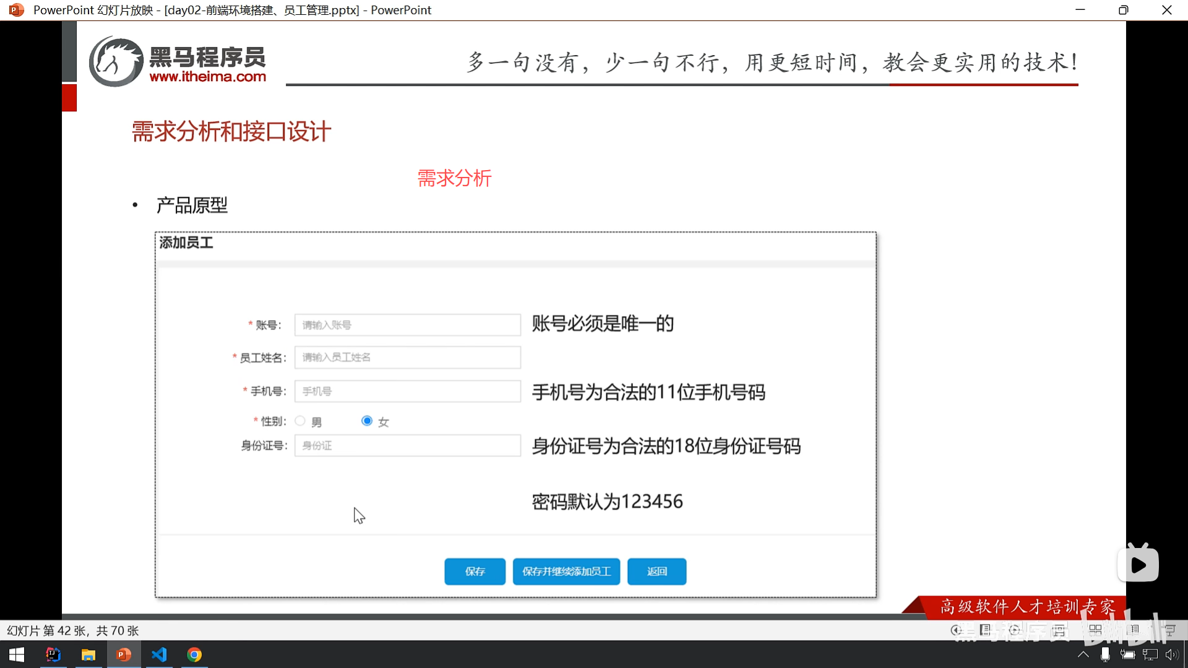Click the 手机号 input field
Image resolution: width=1188 pixels, height=668 pixels.
tap(407, 392)
